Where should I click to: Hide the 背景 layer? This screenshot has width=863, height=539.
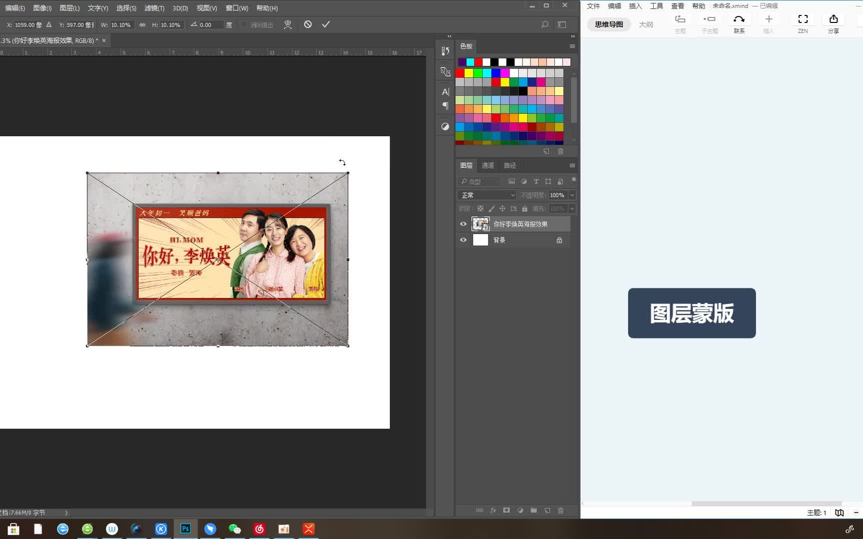tap(463, 240)
